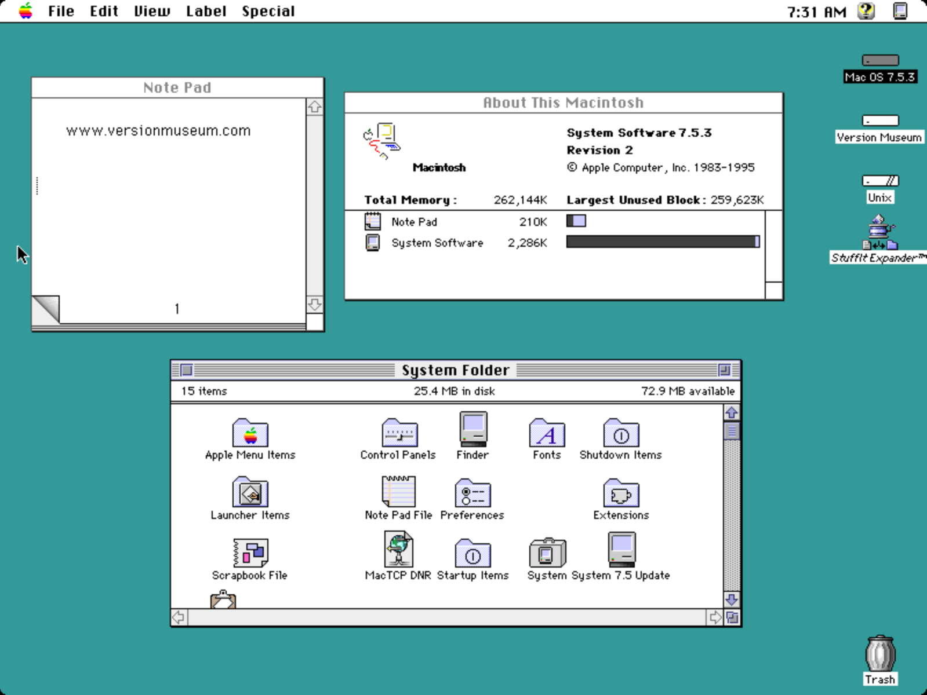
Task: Click the System Folder vertical scroll thumb
Action: pos(732,431)
